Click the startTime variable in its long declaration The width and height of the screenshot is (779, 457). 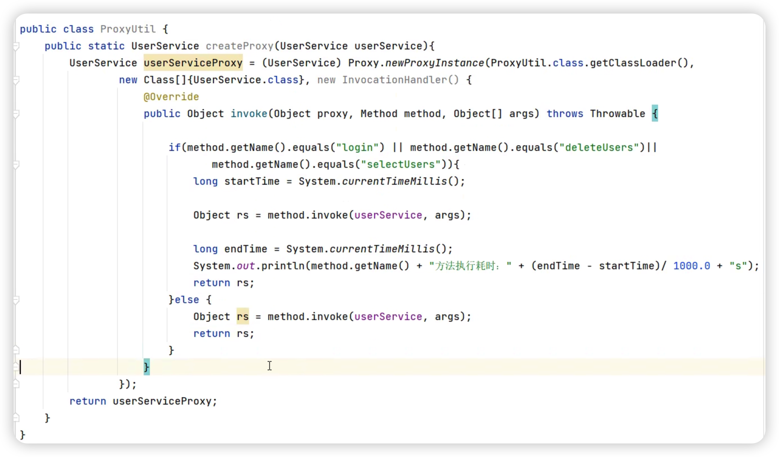pos(252,181)
